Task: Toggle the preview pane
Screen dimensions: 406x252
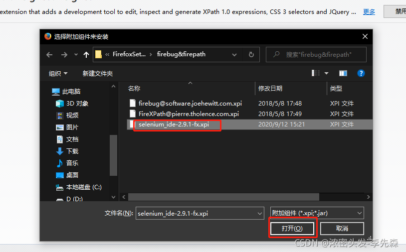Action: coord(343,73)
